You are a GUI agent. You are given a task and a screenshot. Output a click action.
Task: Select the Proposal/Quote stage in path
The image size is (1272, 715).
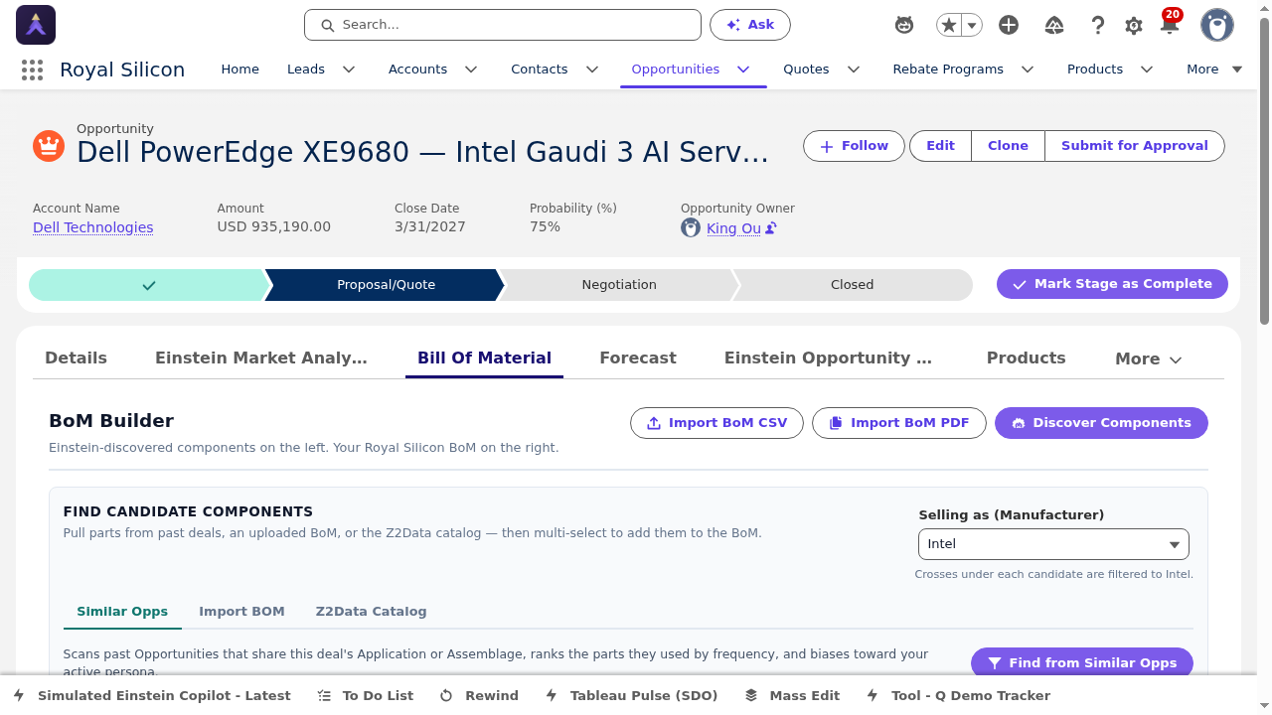coord(386,285)
